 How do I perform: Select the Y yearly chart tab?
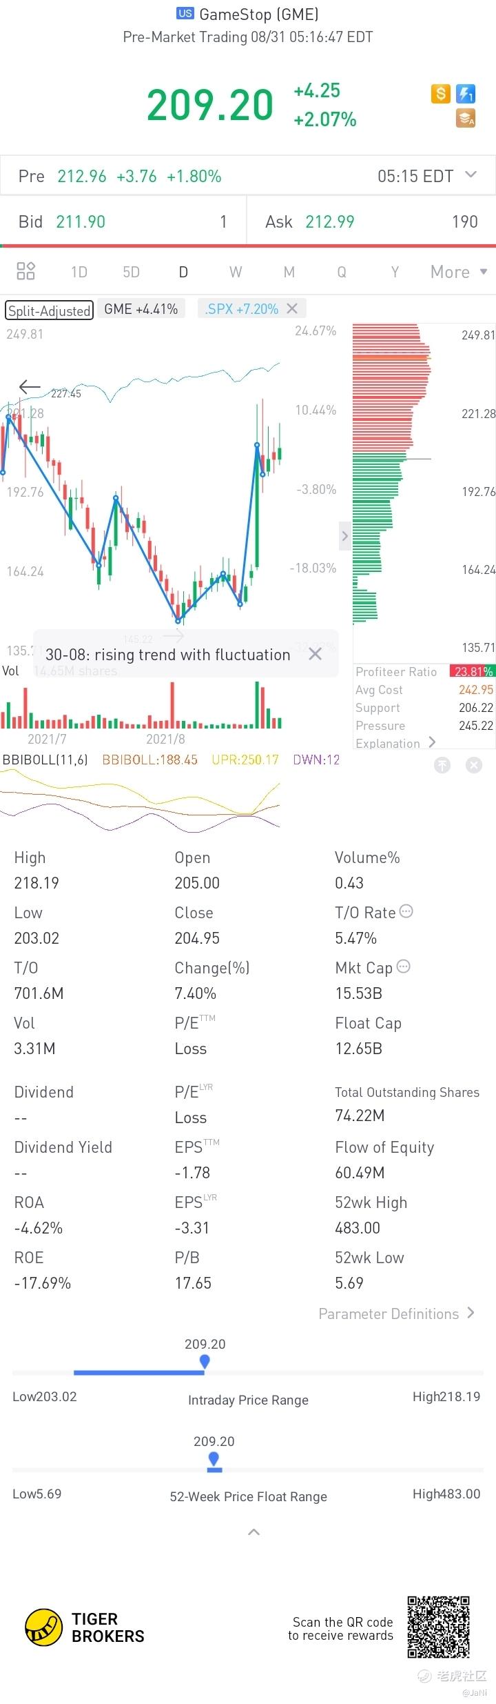tap(395, 272)
